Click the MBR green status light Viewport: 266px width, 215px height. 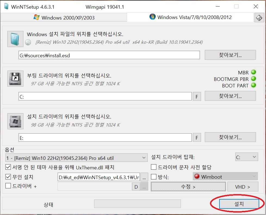coord(253,72)
